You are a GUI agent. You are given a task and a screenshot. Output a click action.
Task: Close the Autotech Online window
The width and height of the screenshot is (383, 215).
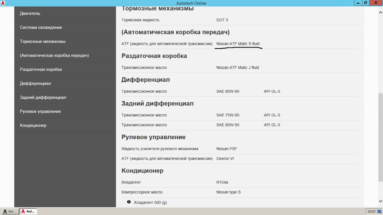point(375,3)
